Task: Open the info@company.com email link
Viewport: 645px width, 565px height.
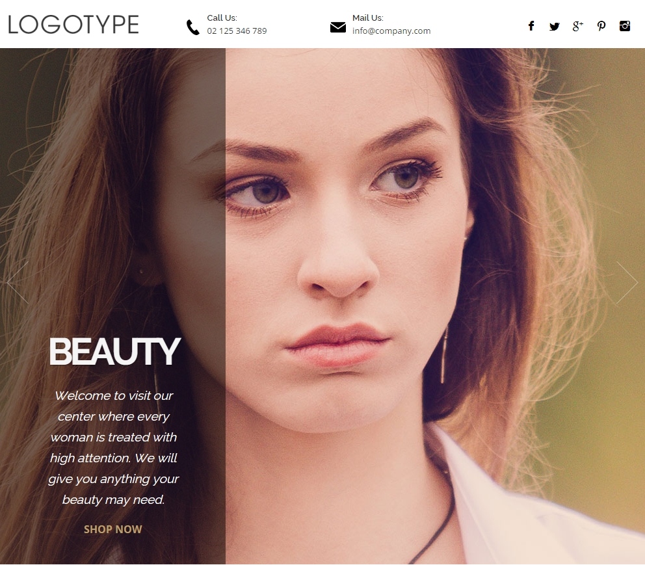Action: click(391, 31)
